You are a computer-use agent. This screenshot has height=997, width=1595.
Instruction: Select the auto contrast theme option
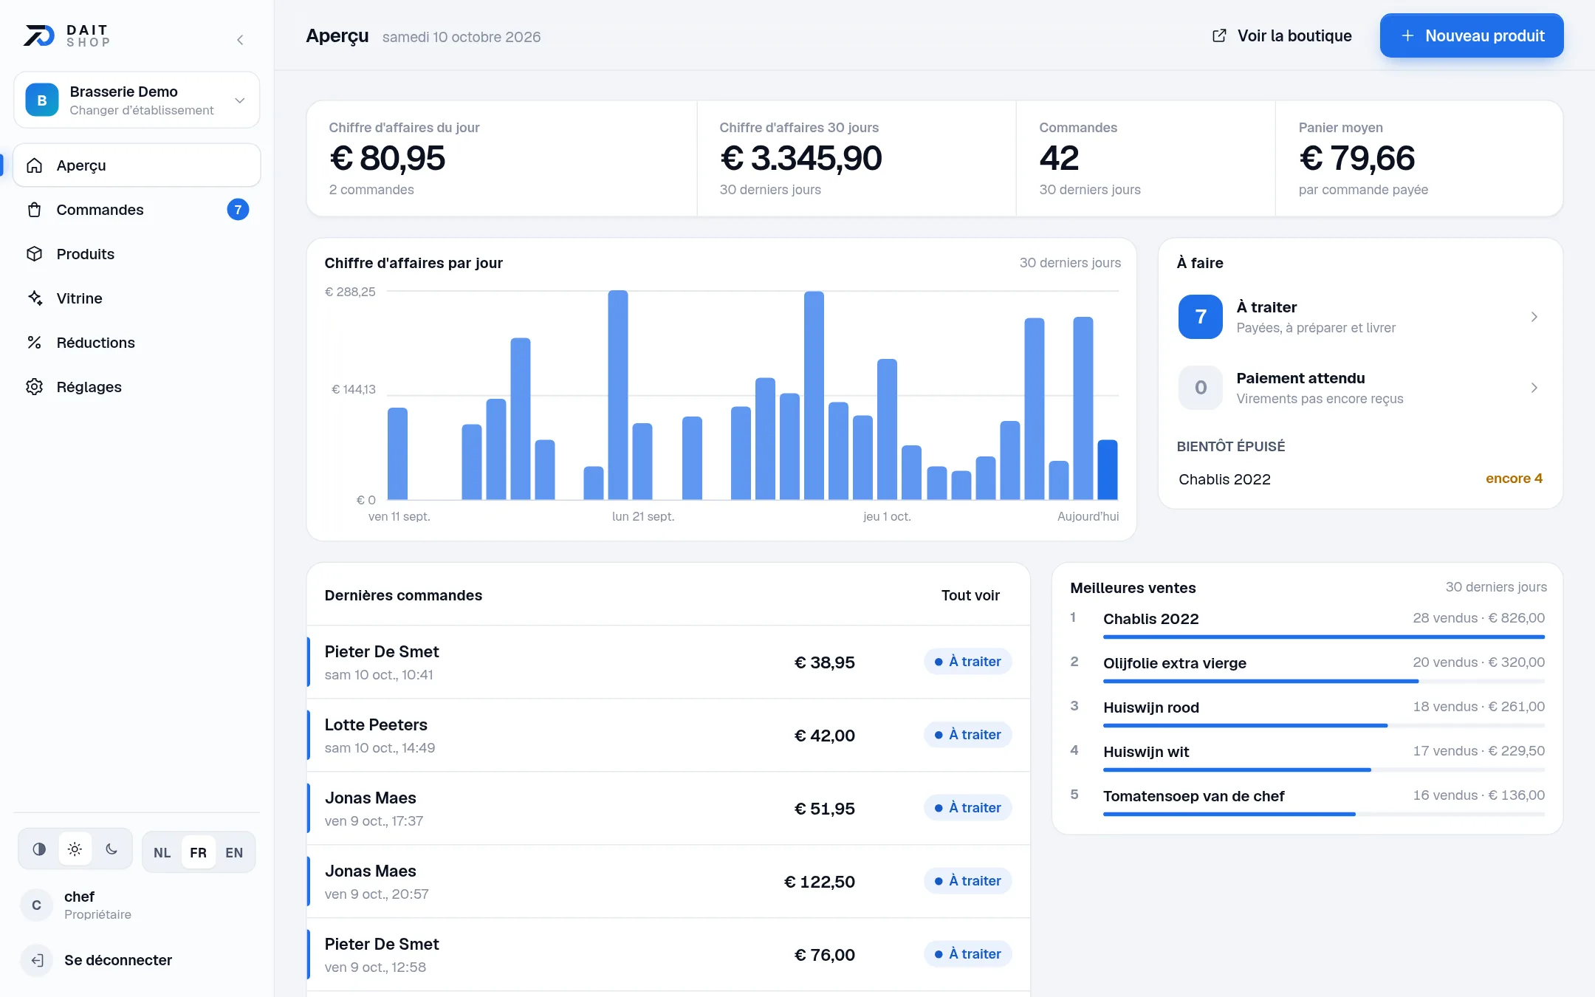(39, 849)
